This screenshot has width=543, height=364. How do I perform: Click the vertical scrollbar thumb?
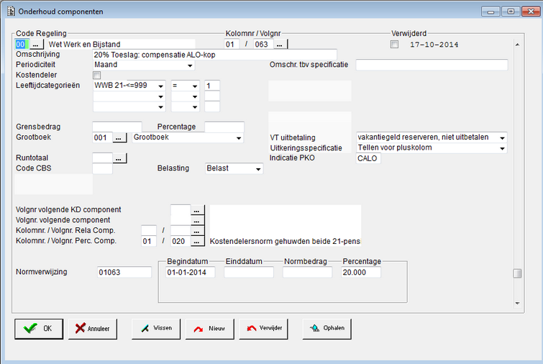[x=517, y=273]
